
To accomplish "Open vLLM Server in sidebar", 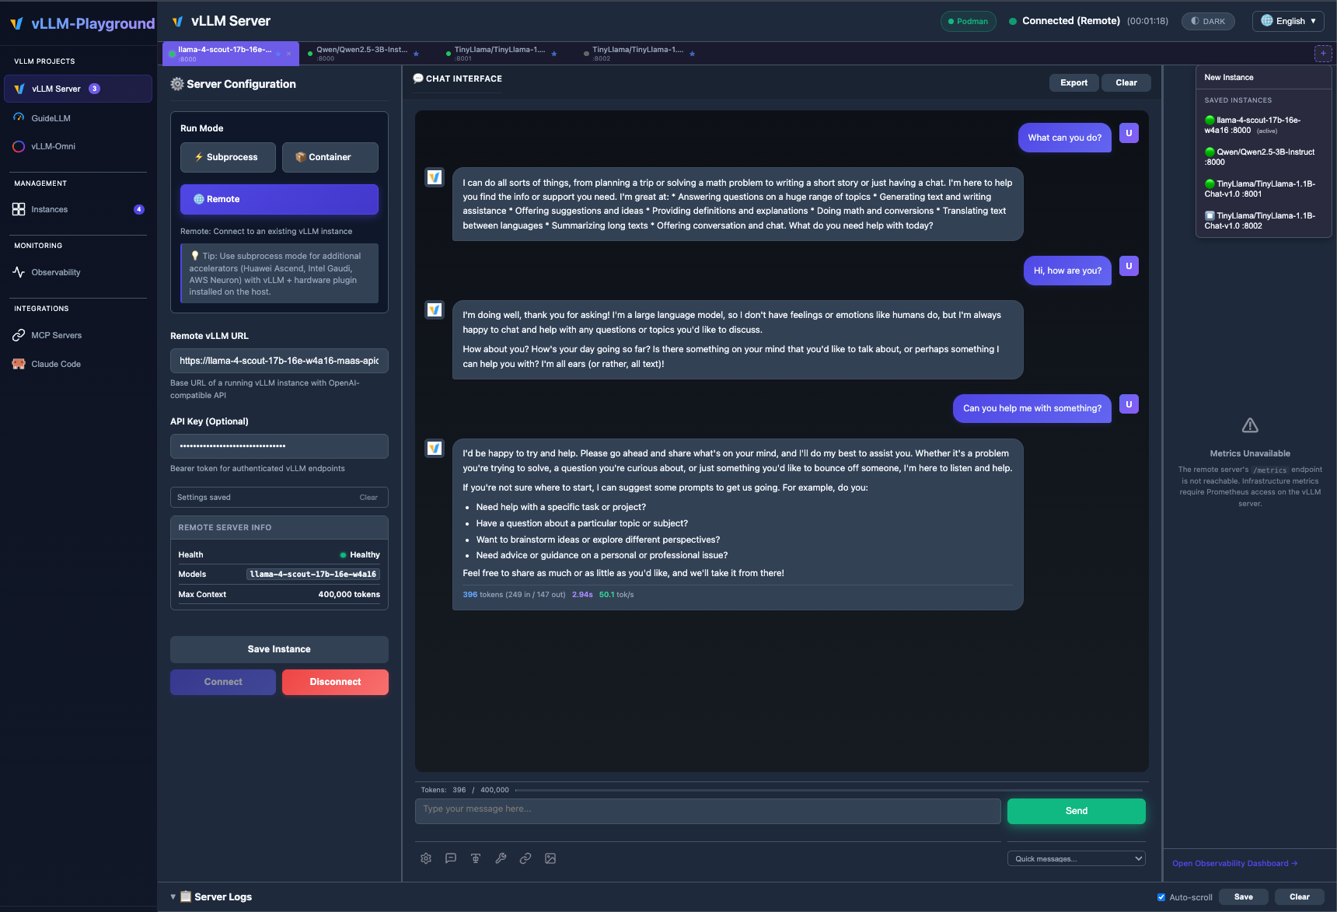I will [78, 89].
